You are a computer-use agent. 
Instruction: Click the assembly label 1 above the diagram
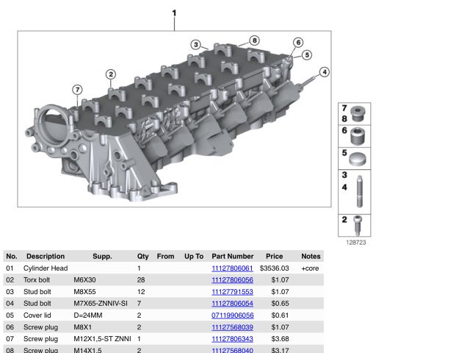pyautogui.click(x=174, y=13)
